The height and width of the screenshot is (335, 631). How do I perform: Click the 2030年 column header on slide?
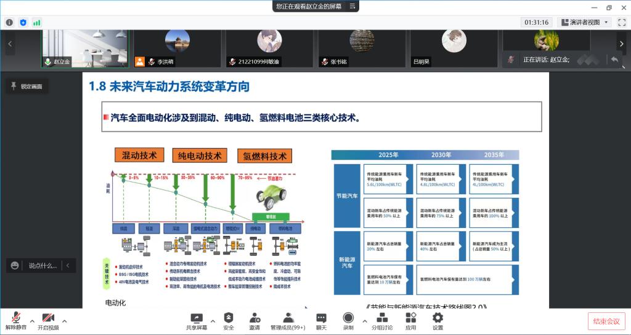point(441,155)
